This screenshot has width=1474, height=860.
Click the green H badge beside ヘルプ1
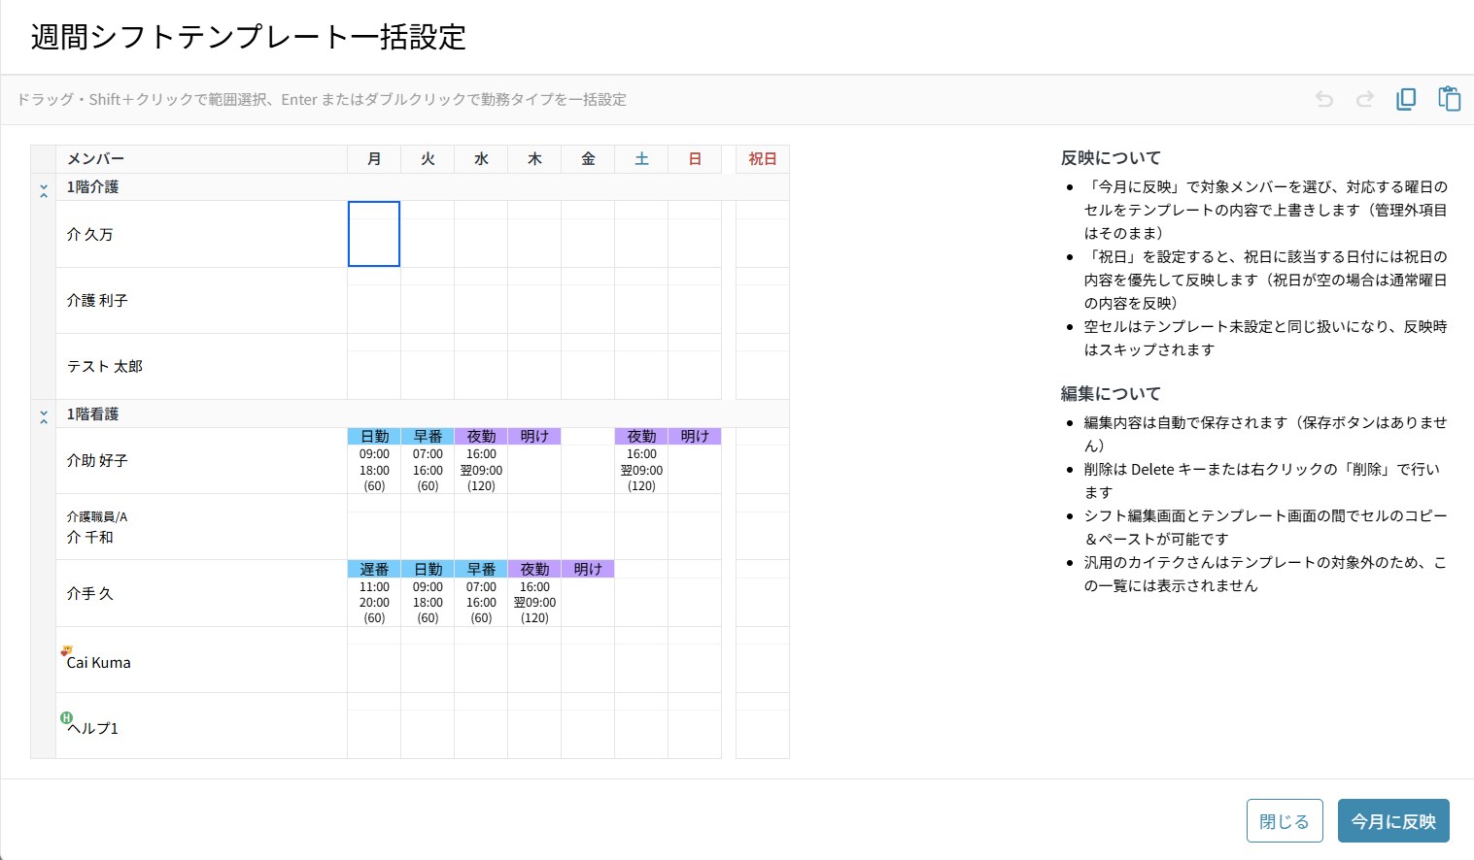(x=66, y=718)
